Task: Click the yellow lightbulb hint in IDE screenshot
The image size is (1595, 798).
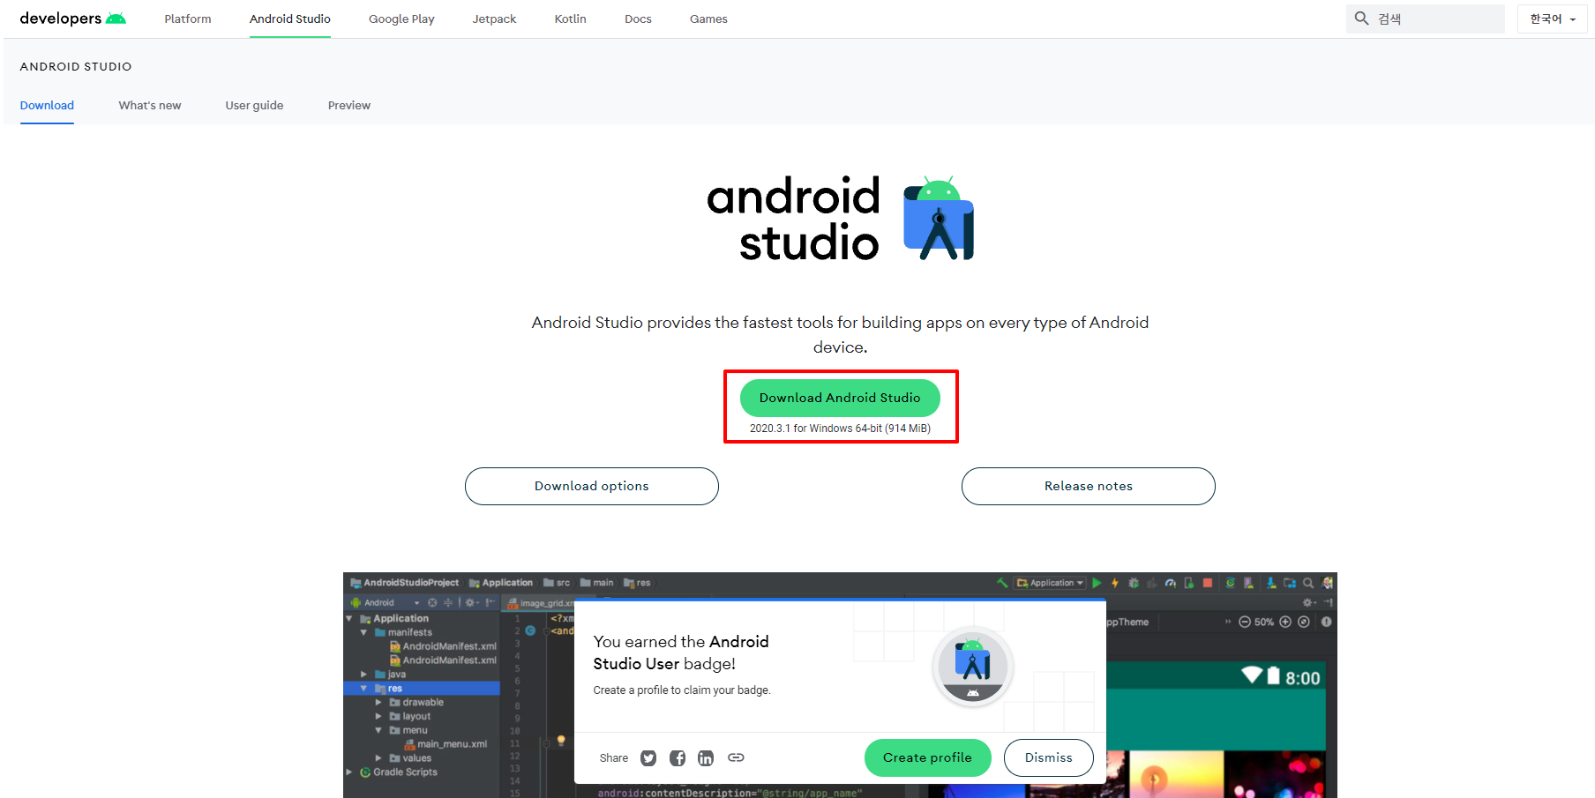Action: click(x=561, y=741)
